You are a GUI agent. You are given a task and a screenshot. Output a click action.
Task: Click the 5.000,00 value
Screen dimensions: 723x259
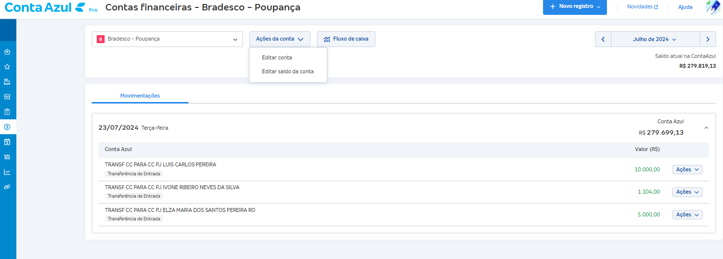(x=649, y=215)
